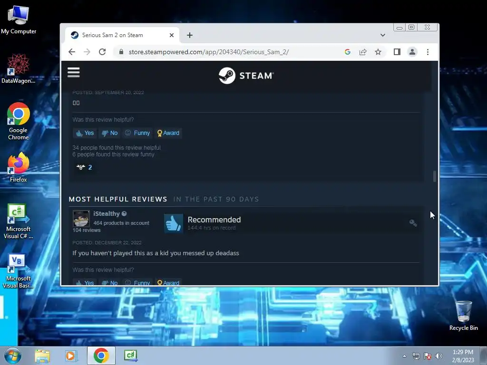Open the Firefox desktop shortcut
This screenshot has height=365, width=487.
pyautogui.click(x=19, y=168)
